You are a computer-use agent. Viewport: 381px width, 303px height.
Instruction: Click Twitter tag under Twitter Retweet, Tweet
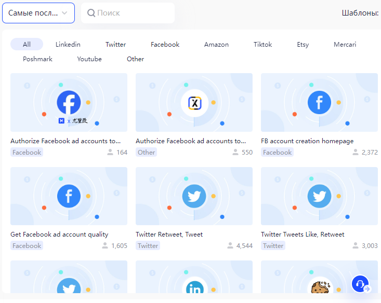coord(148,246)
